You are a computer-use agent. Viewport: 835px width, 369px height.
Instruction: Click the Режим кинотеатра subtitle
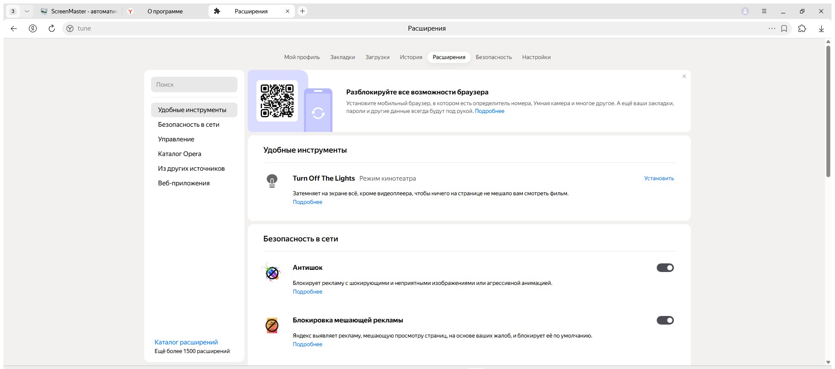coord(388,178)
